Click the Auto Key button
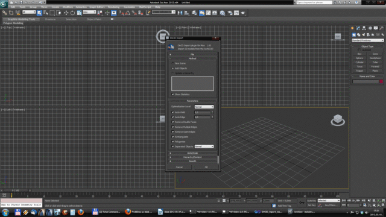This screenshot has height=217, width=386. pos(311,201)
